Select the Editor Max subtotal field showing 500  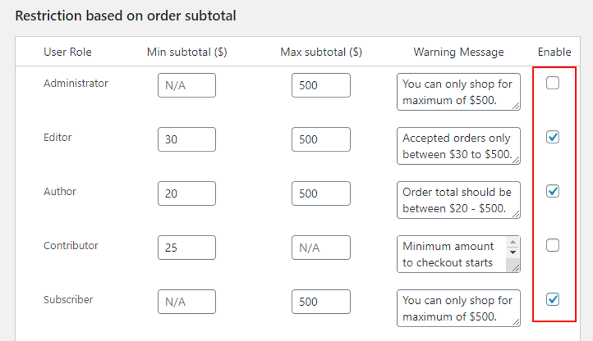[x=320, y=139]
